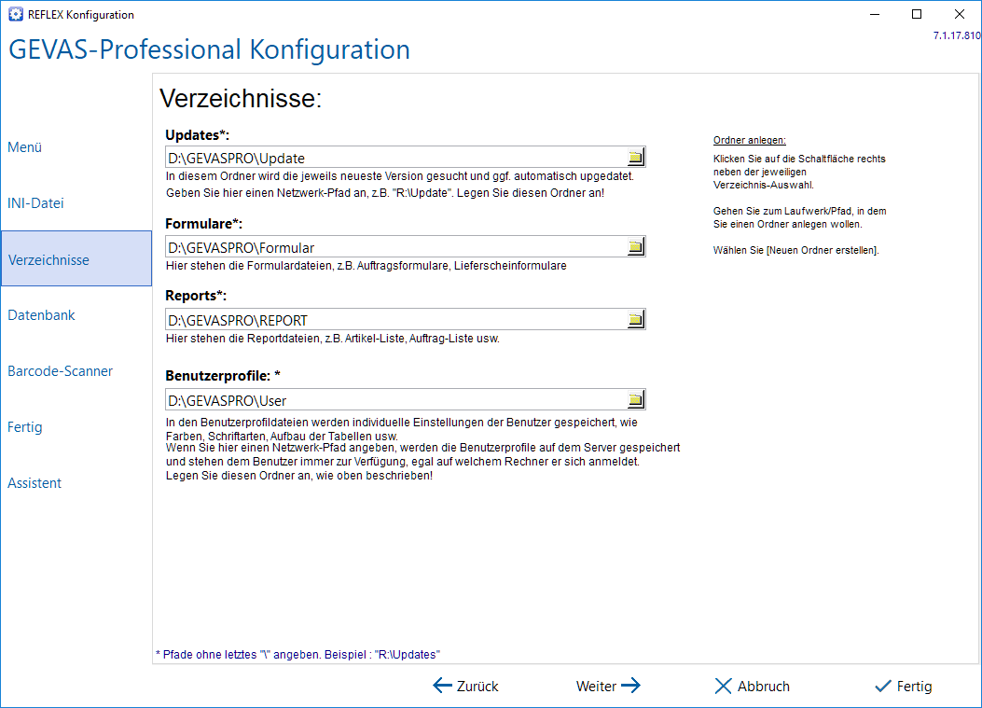Image resolution: width=982 pixels, height=708 pixels.
Task: Click the version number 7.1.17.810
Action: point(957,35)
